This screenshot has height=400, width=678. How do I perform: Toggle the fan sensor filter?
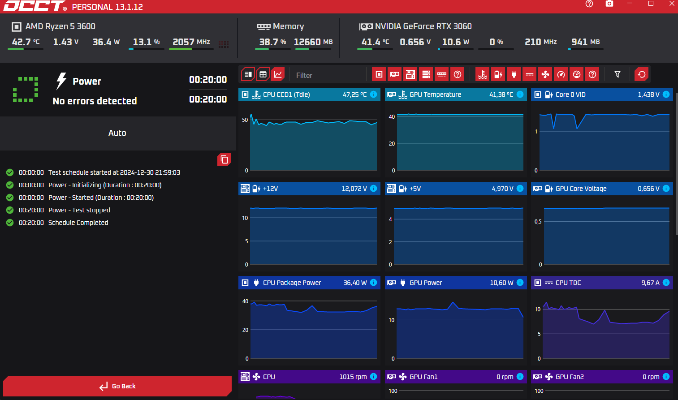pyautogui.click(x=545, y=74)
